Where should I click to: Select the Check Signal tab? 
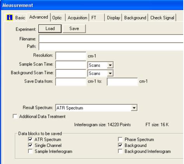[162, 18]
